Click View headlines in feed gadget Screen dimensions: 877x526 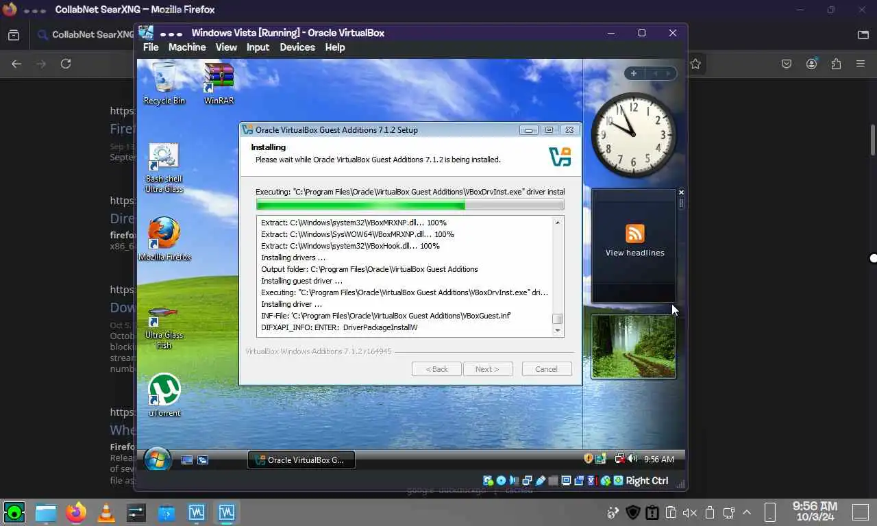pyautogui.click(x=635, y=253)
